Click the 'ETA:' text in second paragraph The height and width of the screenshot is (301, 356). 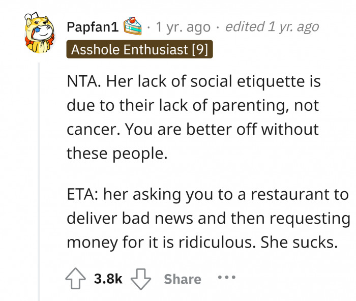(x=83, y=195)
